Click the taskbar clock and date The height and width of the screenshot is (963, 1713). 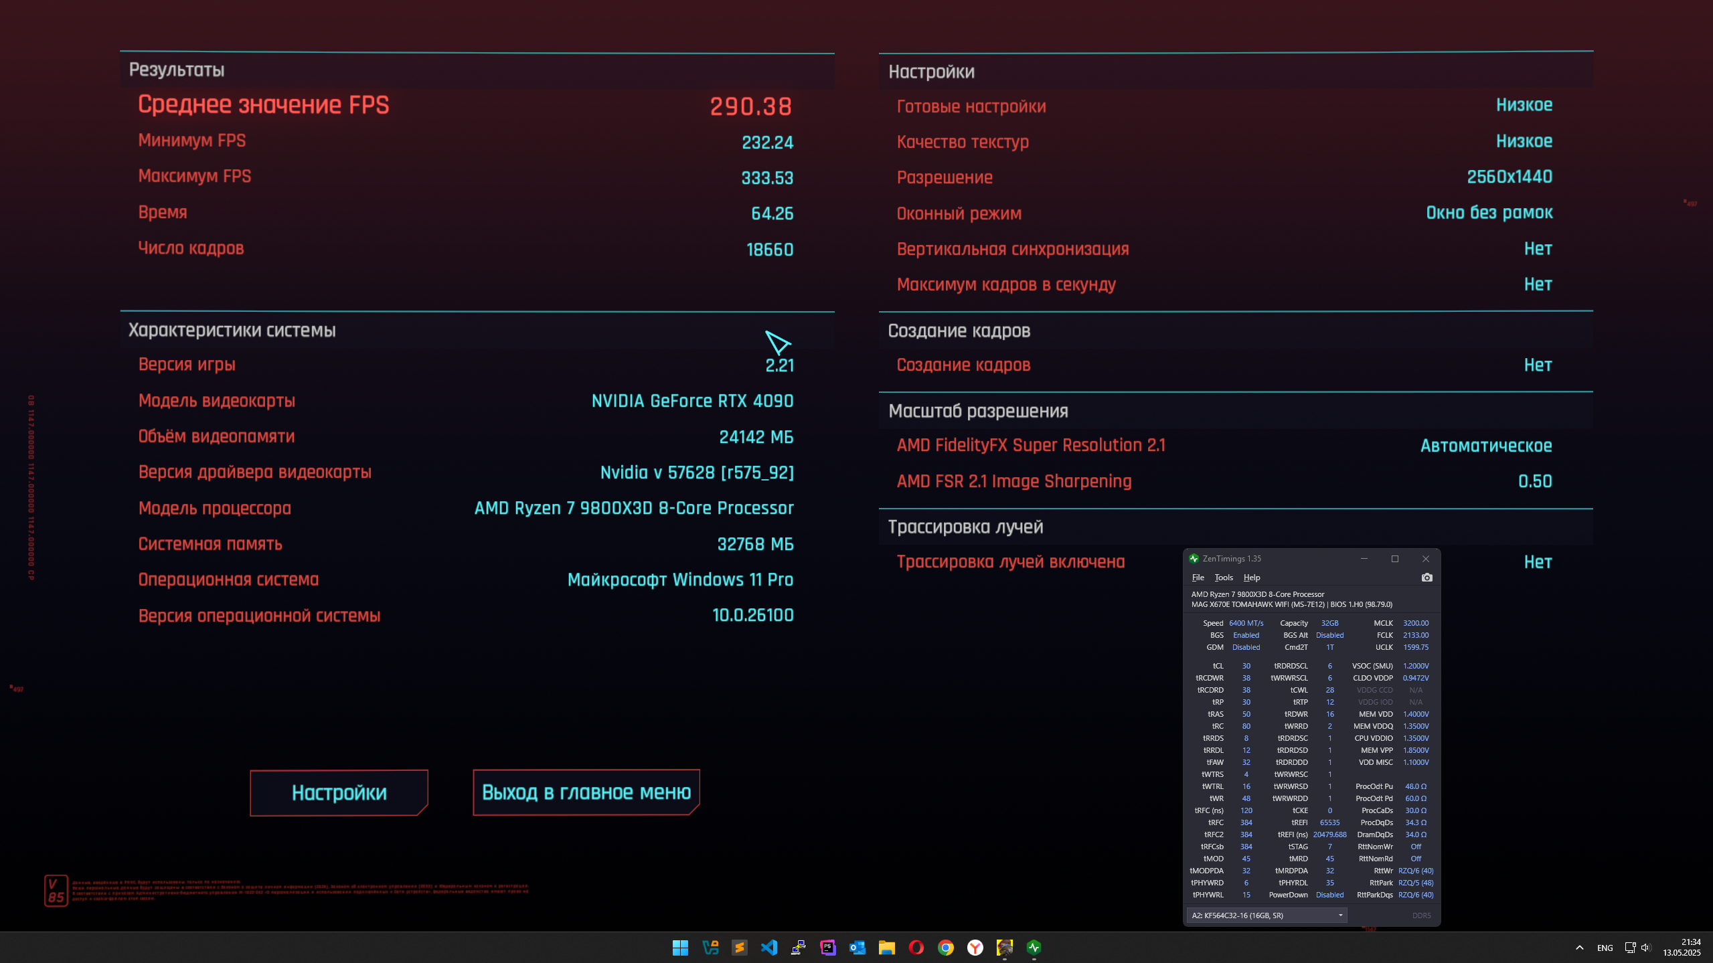point(1681,947)
